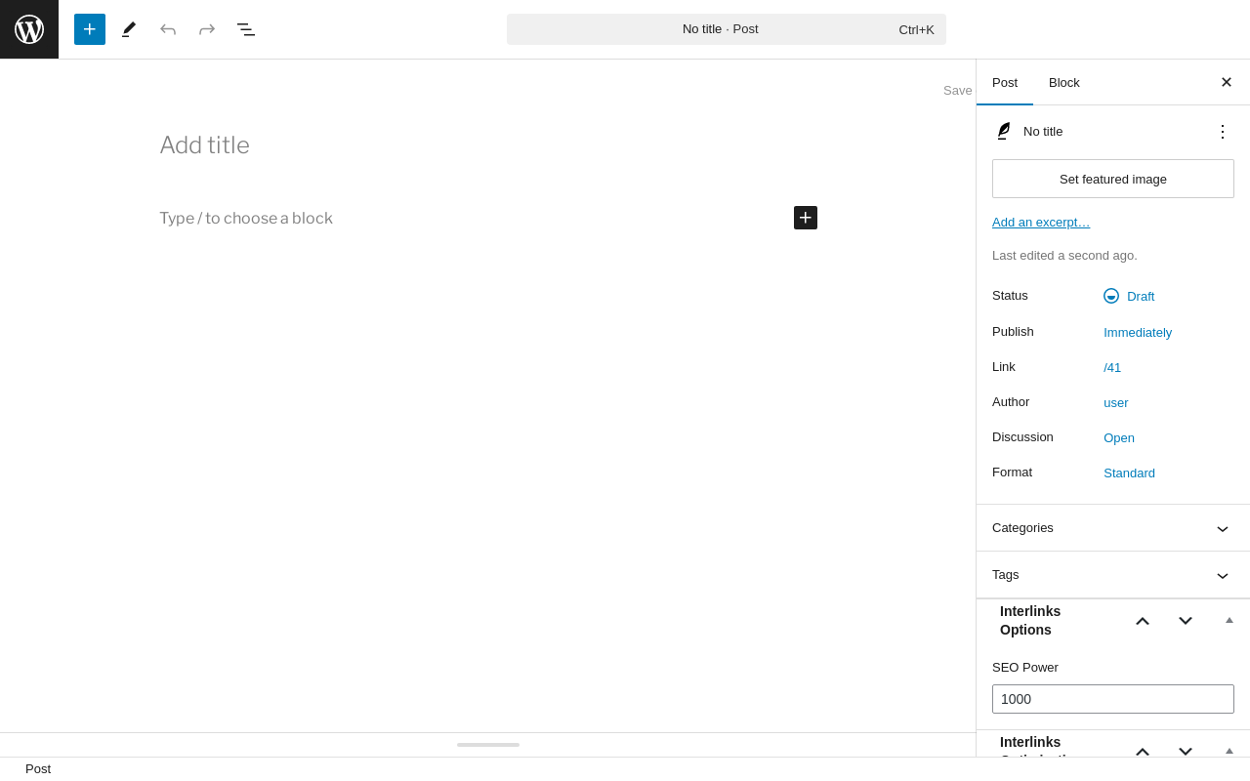This screenshot has height=781, width=1250.
Task: Toggle the block inserter plus button
Action: [x=90, y=29]
